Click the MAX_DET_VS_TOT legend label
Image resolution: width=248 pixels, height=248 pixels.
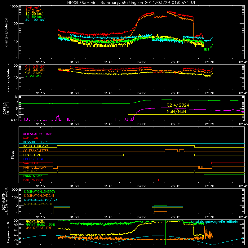tap(38, 228)
